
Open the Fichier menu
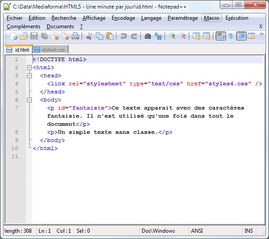pyautogui.click(x=15, y=18)
